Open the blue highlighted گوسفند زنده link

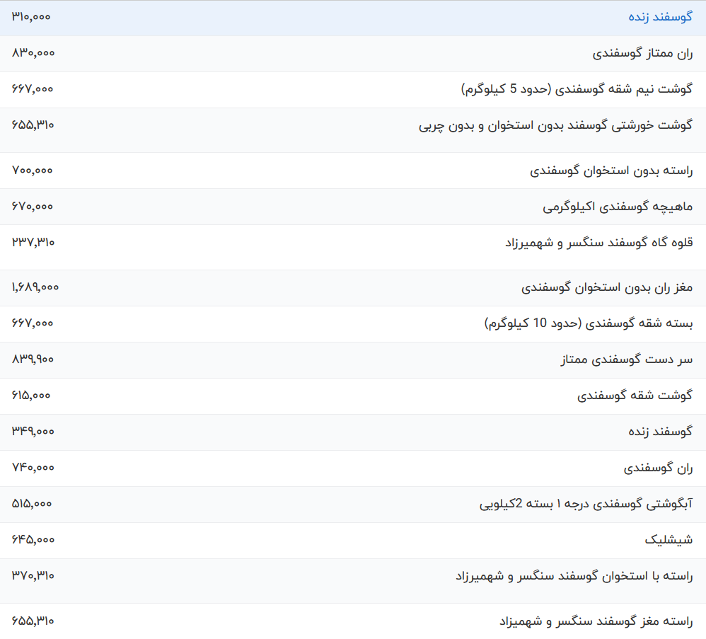660,17
